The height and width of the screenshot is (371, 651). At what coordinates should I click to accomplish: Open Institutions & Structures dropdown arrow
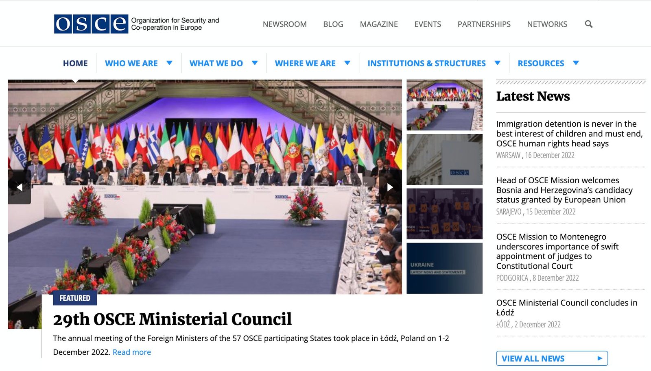497,63
